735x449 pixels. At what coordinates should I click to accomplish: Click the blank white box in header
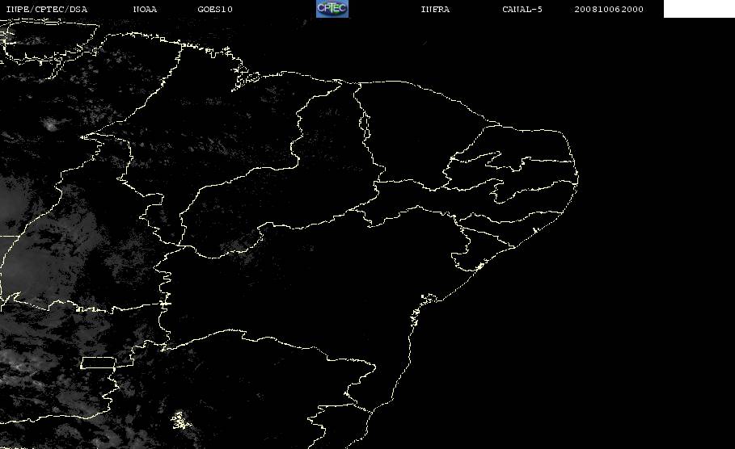[699, 8]
